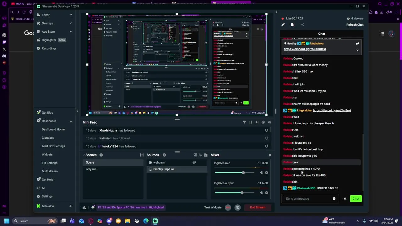Open Dashboard Home
Viewport: 402px width, 226px height.
pos(53,129)
